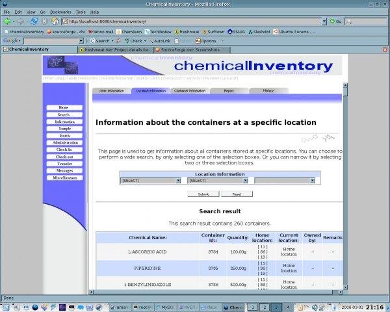Go to the browser Home page icon
Screen dimensions: 390x312
(x=55, y=21)
